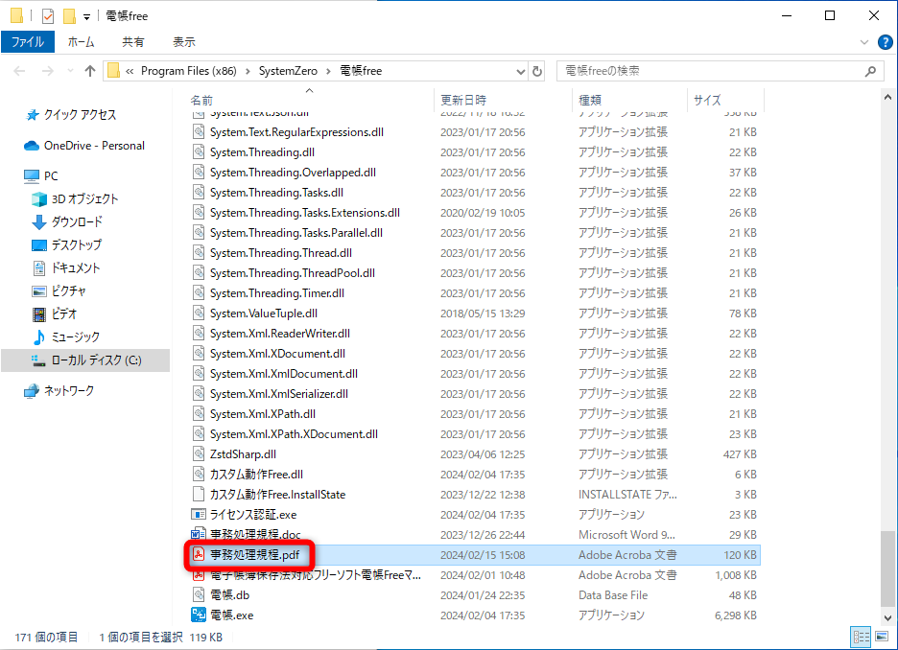Open Quick Access Toolbar customize dropdown
This screenshot has height=650, width=898.
[86, 16]
